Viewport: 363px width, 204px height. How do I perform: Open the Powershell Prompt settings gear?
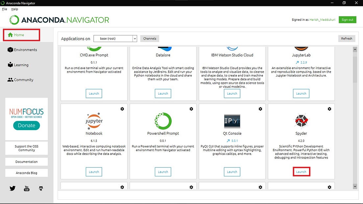point(191,109)
